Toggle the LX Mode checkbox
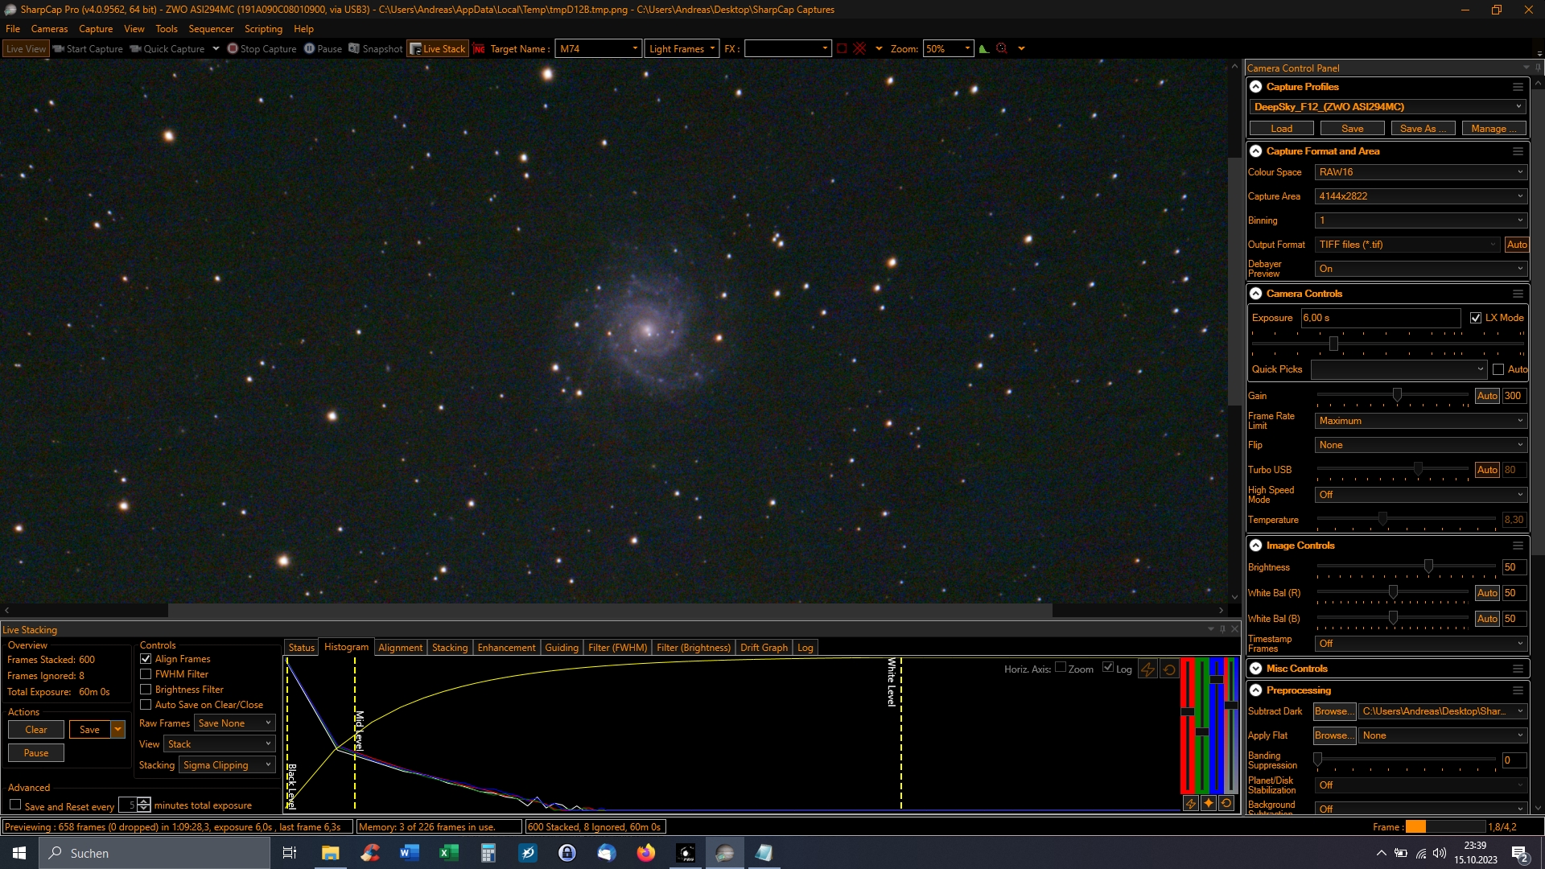Viewport: 1545px width, 869px height. pos(1476,318)
